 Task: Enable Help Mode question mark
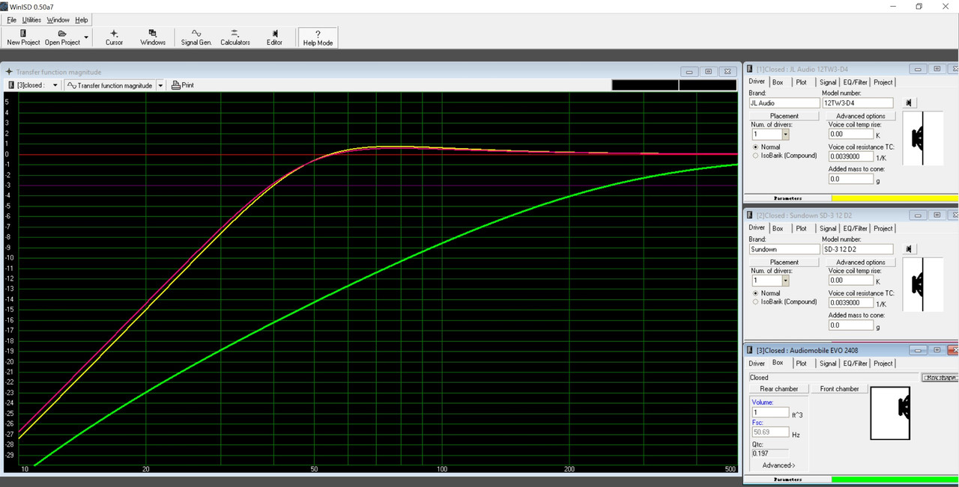(318, 34)
